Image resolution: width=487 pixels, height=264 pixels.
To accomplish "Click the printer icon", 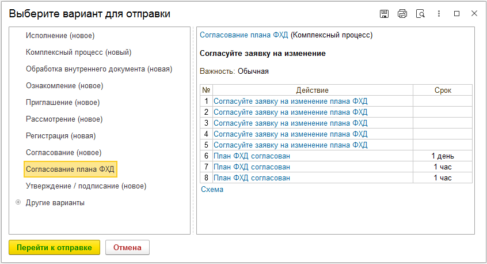I will tap(402, 14).
